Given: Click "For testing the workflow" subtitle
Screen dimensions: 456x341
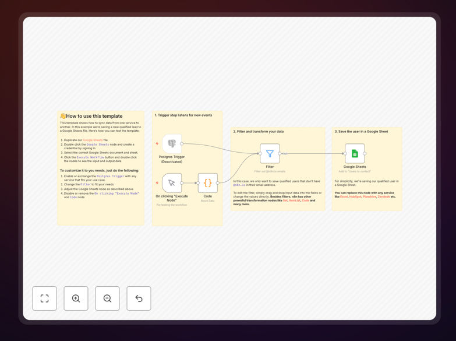Looking at the screenshot, I should [172, 205].
